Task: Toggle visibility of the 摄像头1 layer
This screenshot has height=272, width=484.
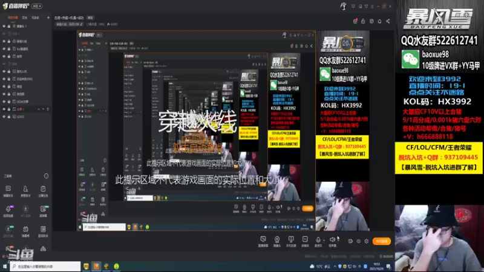Action: click(4, 26)
